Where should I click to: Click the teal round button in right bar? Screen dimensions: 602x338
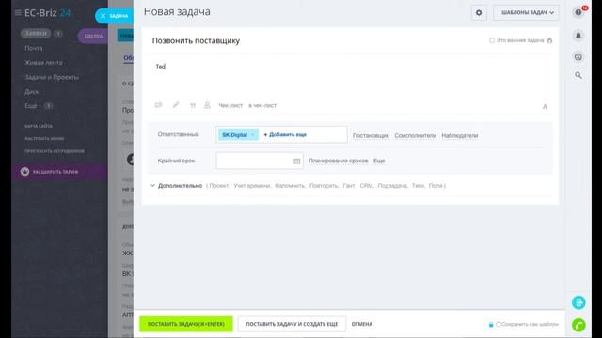(x=578, y=302)
